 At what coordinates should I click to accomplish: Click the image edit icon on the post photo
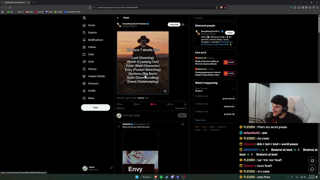(165, 91)
